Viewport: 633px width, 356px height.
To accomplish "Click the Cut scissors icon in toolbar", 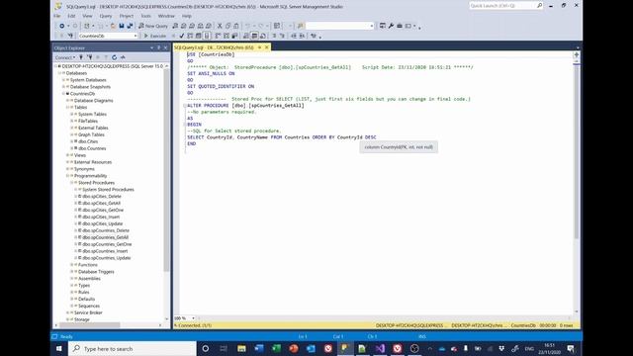I will (x=220, y=26).
